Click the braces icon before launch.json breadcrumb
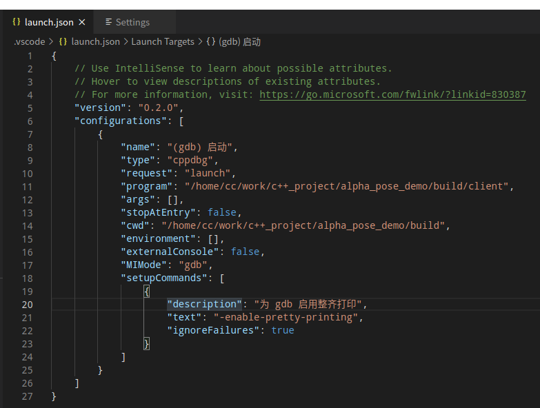This screenshot has width=540, height=408. coord(63,41)
